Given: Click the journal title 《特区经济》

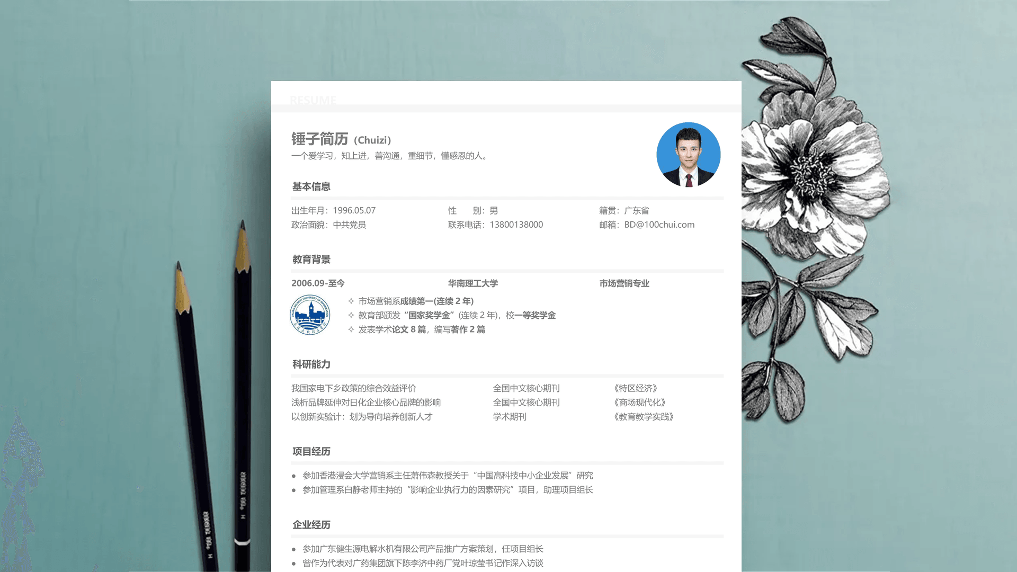Looking at the screenshot, I should coord(636,388).
